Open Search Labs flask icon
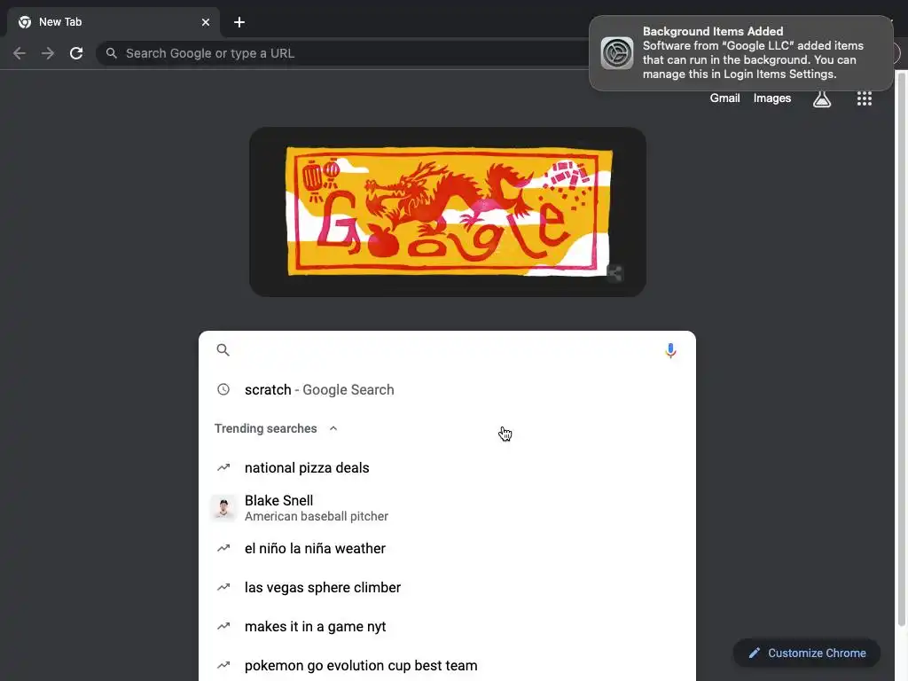The width and height of the screenshot is (908, 681). click(x=822, y=98)
